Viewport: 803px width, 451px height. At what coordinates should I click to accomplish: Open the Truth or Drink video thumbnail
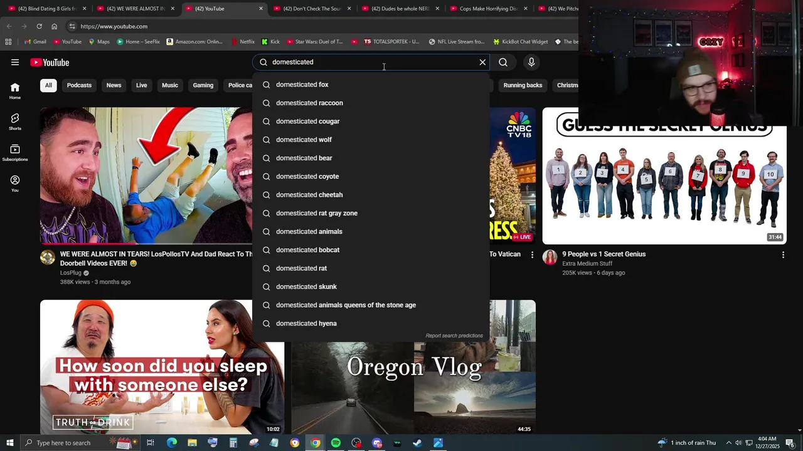click(162, 367)
